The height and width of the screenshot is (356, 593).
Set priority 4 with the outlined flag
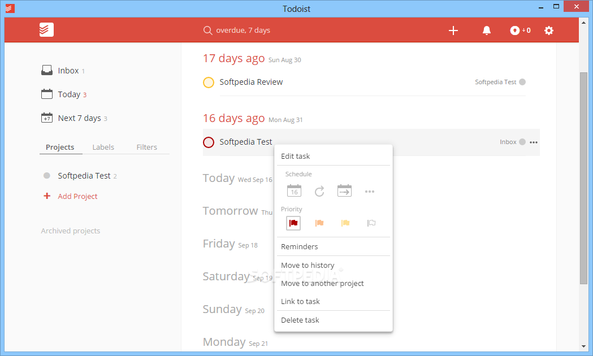[371, 223]
